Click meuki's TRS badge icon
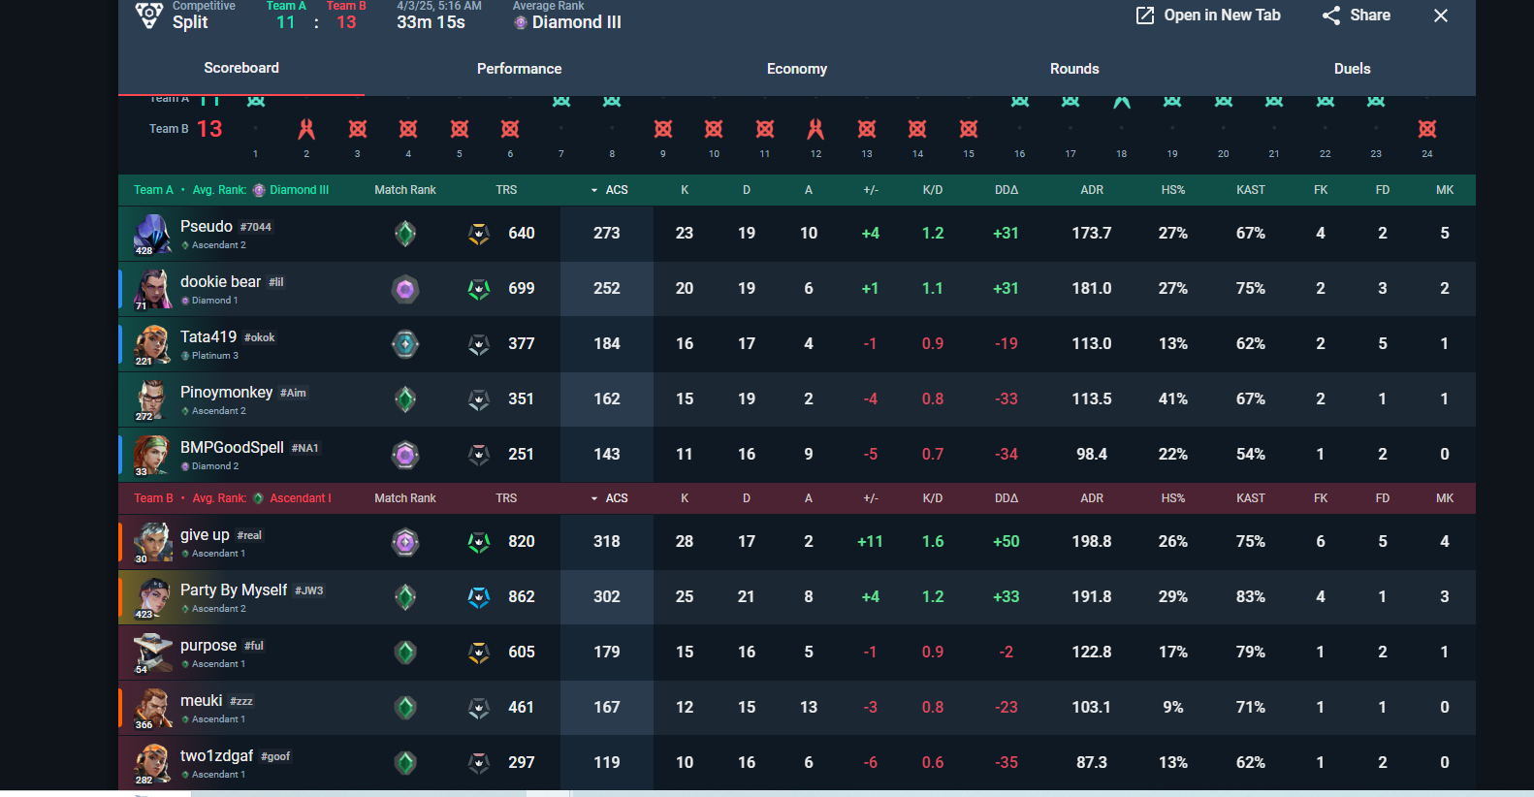The width and height of the screenshot is (1534, 797). click(x=479, y=708)
